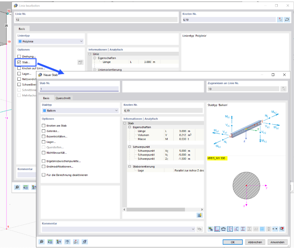The height and width of the screenshot is (249, 294).
Task: Click the blue I-section icon with red points
Action: (243, 229)
